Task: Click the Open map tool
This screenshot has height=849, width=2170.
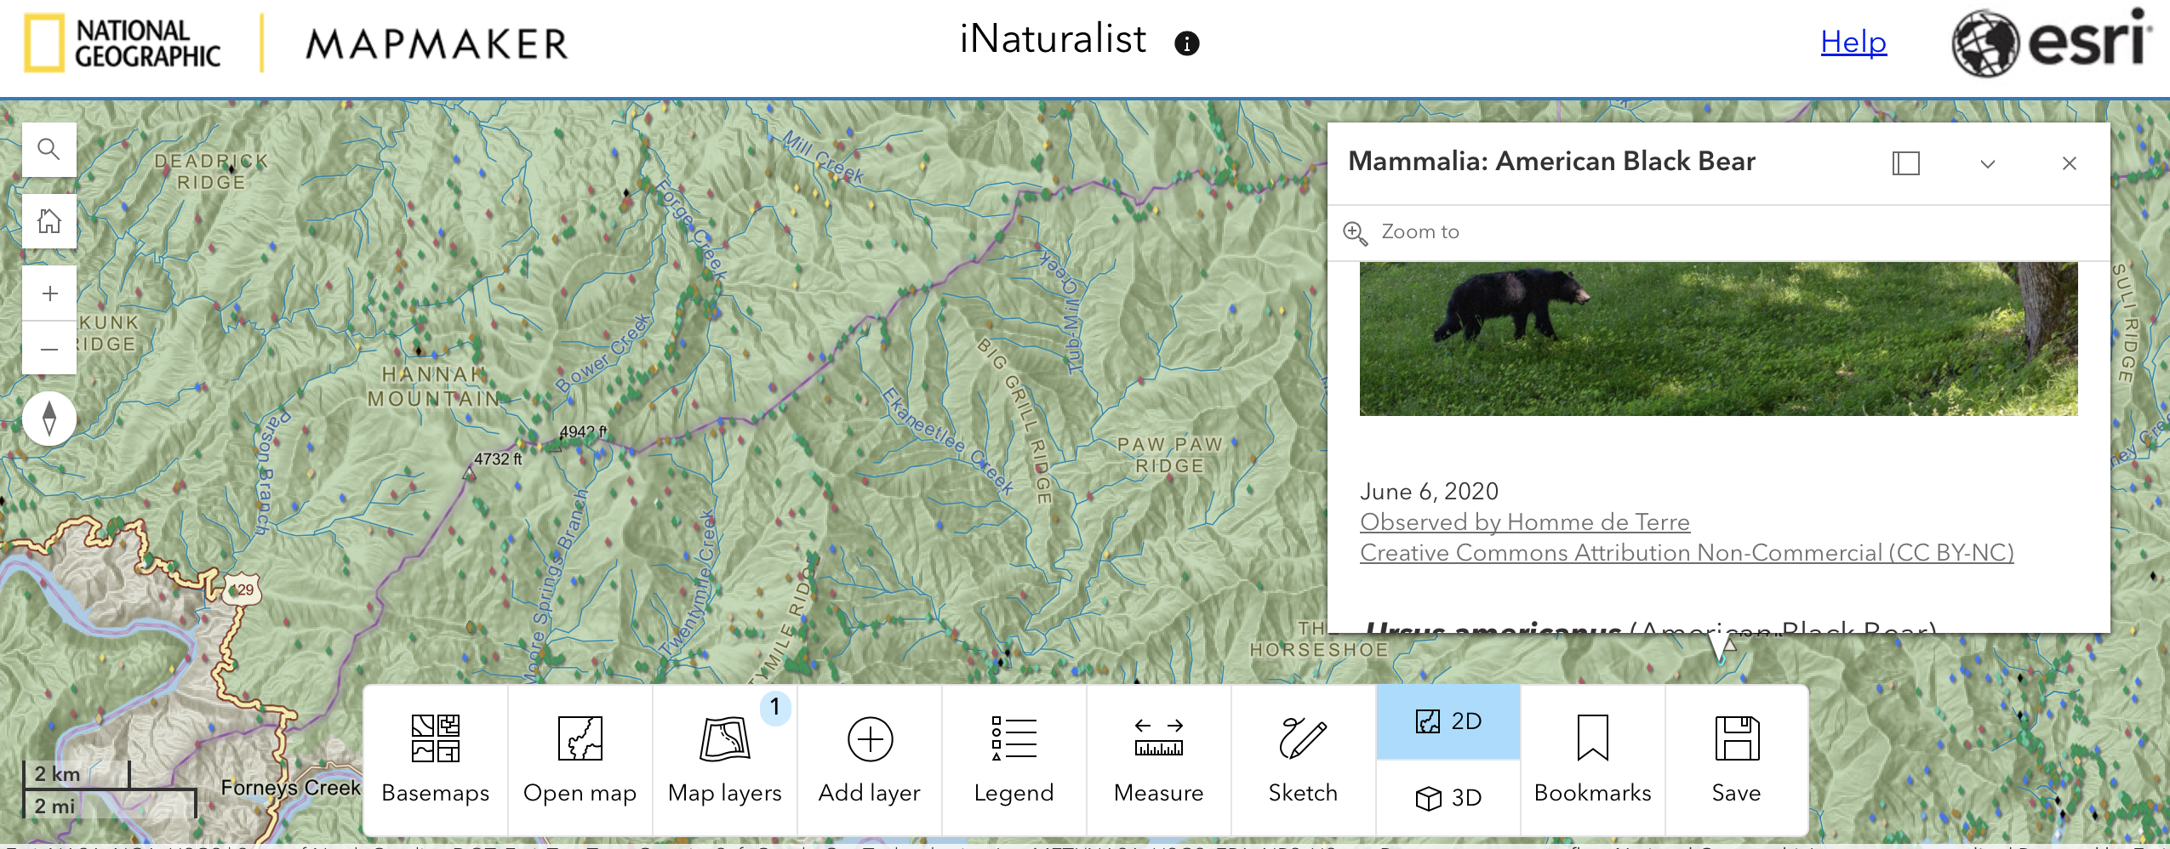Action: (580, 760)
